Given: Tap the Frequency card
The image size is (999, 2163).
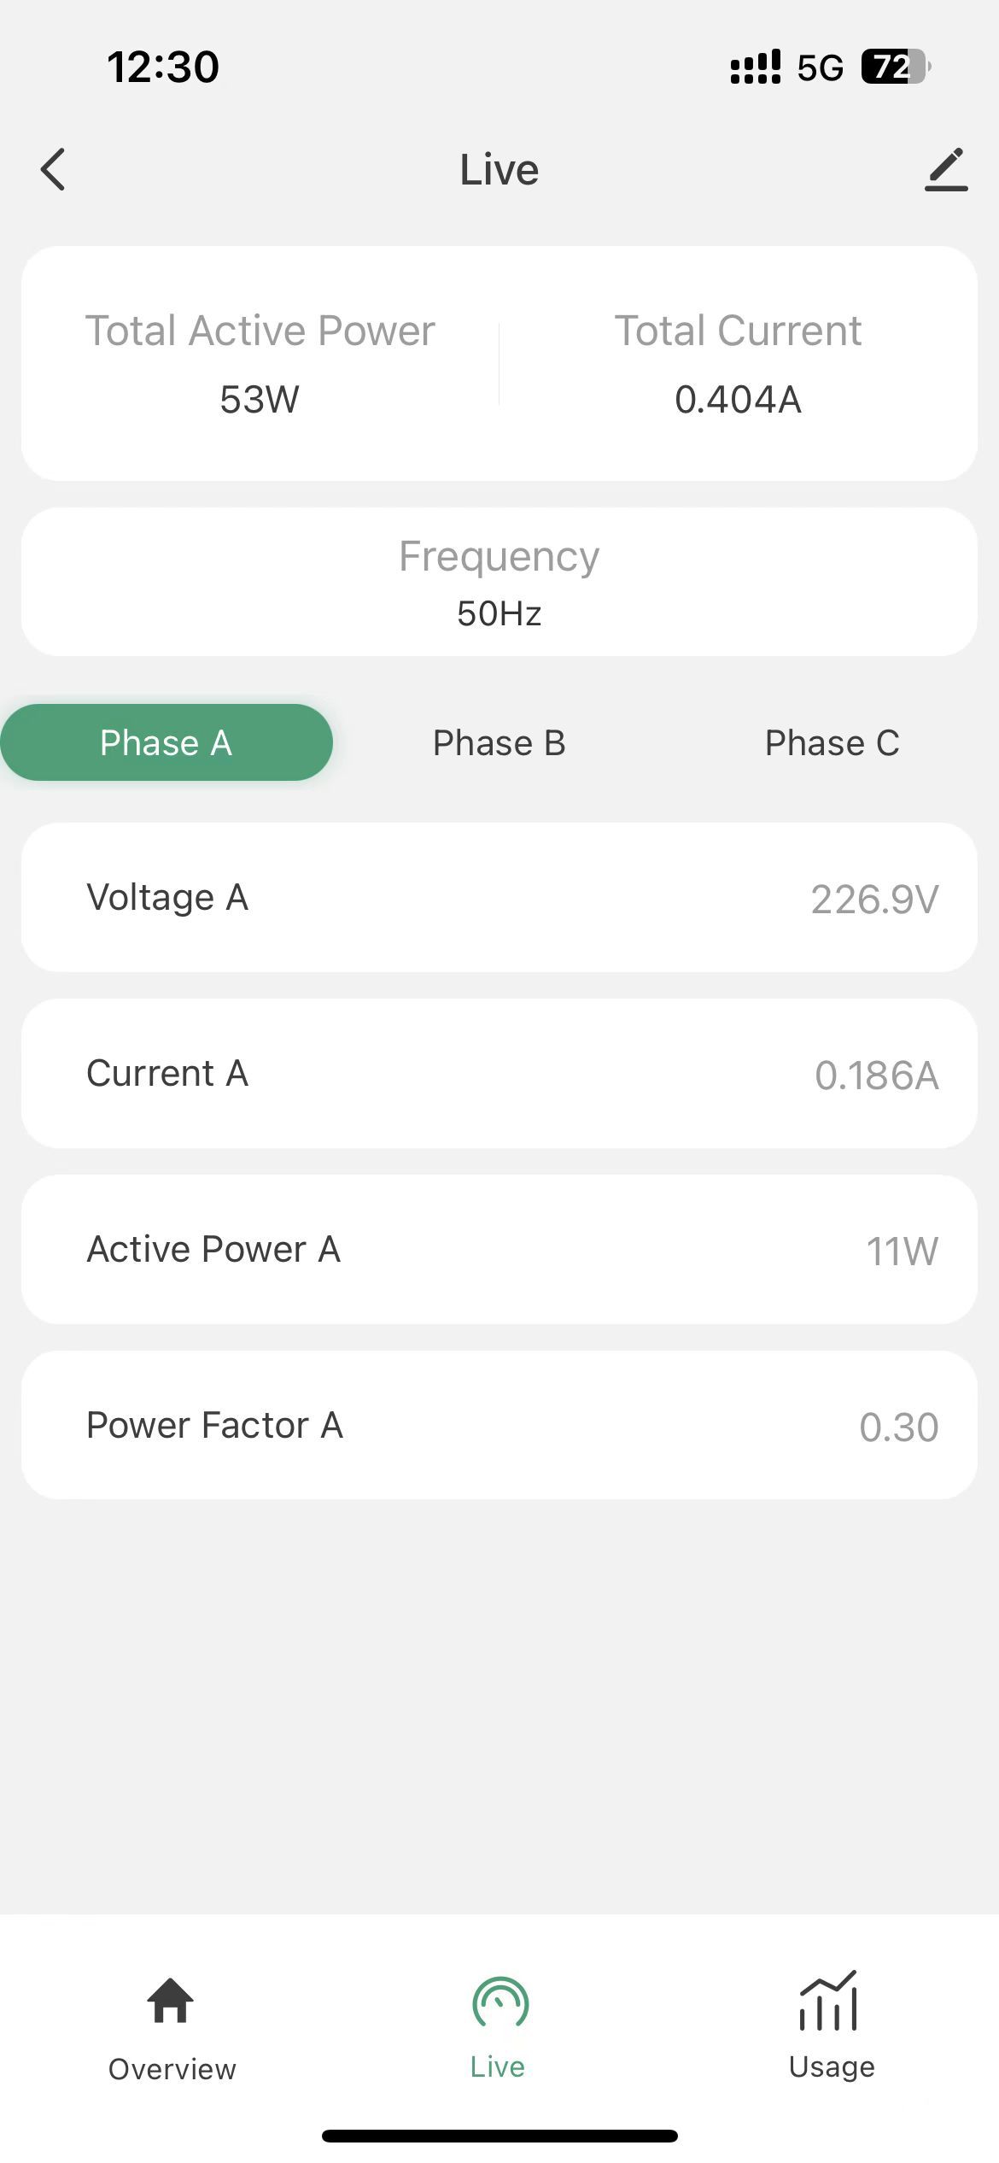Looking at the screenshot, I should (499, 582).
